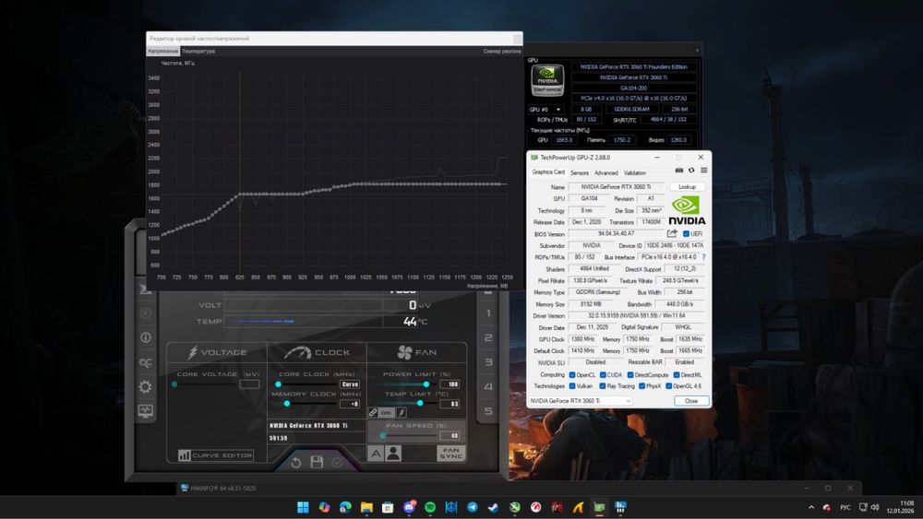This screenshot has width=923, height=519.
Task: Open the Afterburner hardware monitor icon
Action: coord(146,411)
